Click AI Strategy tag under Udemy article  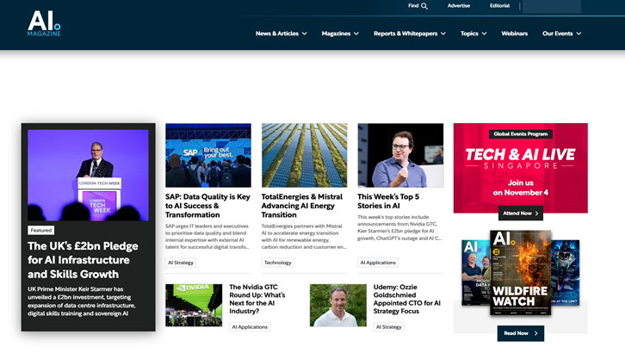pos(388,326)
